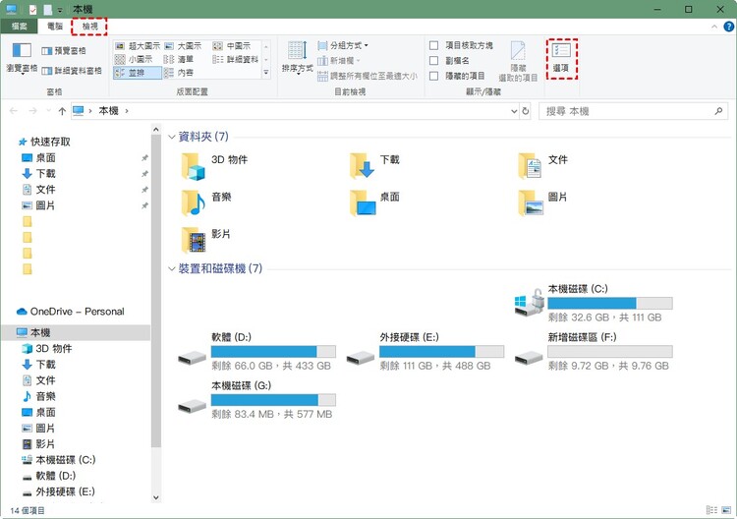Open the 檔案 menu tab
737x519 pixels.
20,27
